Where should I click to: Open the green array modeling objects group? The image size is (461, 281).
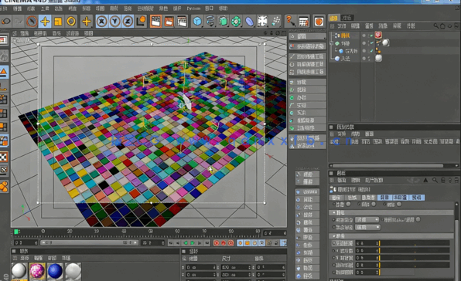pyautogui.click(x=236, y=22)
